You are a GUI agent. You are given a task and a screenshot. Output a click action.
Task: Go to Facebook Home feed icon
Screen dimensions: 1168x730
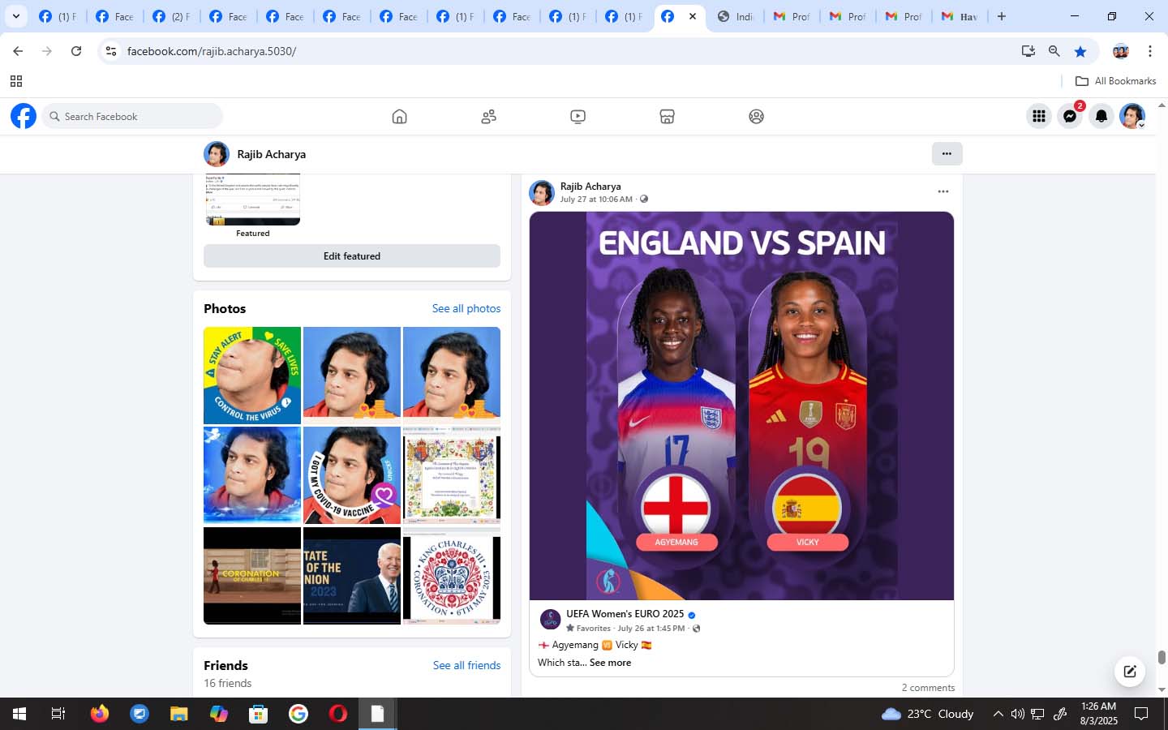(x=399, y=117)
